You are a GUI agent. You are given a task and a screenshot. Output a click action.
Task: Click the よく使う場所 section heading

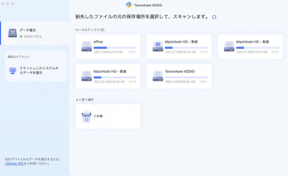pos(84,100)
